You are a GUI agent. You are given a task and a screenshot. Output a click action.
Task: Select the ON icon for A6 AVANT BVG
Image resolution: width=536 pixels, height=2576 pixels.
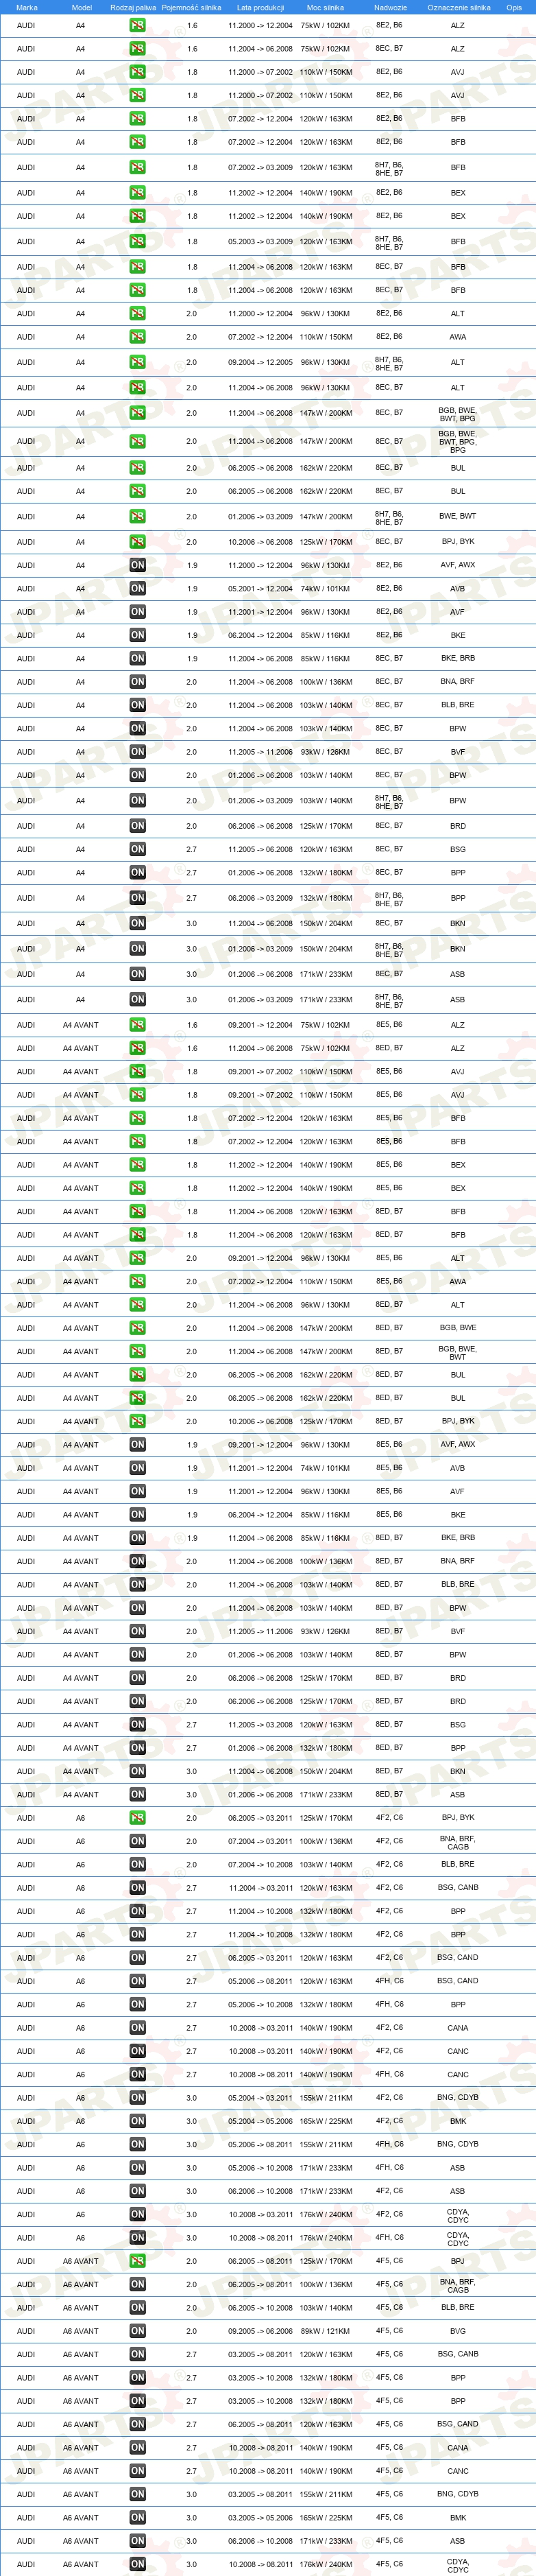(x=137, y=2331)
